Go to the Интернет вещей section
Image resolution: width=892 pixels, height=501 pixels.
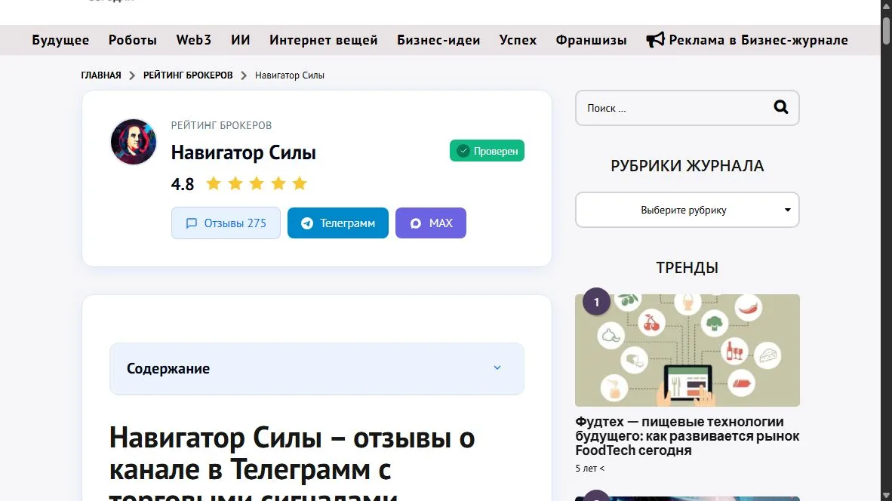[324, 40]
